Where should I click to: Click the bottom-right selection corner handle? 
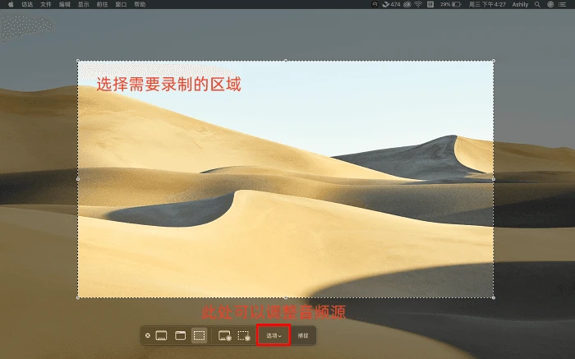pyautogui.click(x=493, y=297)
